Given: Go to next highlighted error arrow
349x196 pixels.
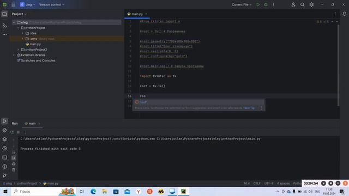Looking at the screenshot, I should point(337,22).
